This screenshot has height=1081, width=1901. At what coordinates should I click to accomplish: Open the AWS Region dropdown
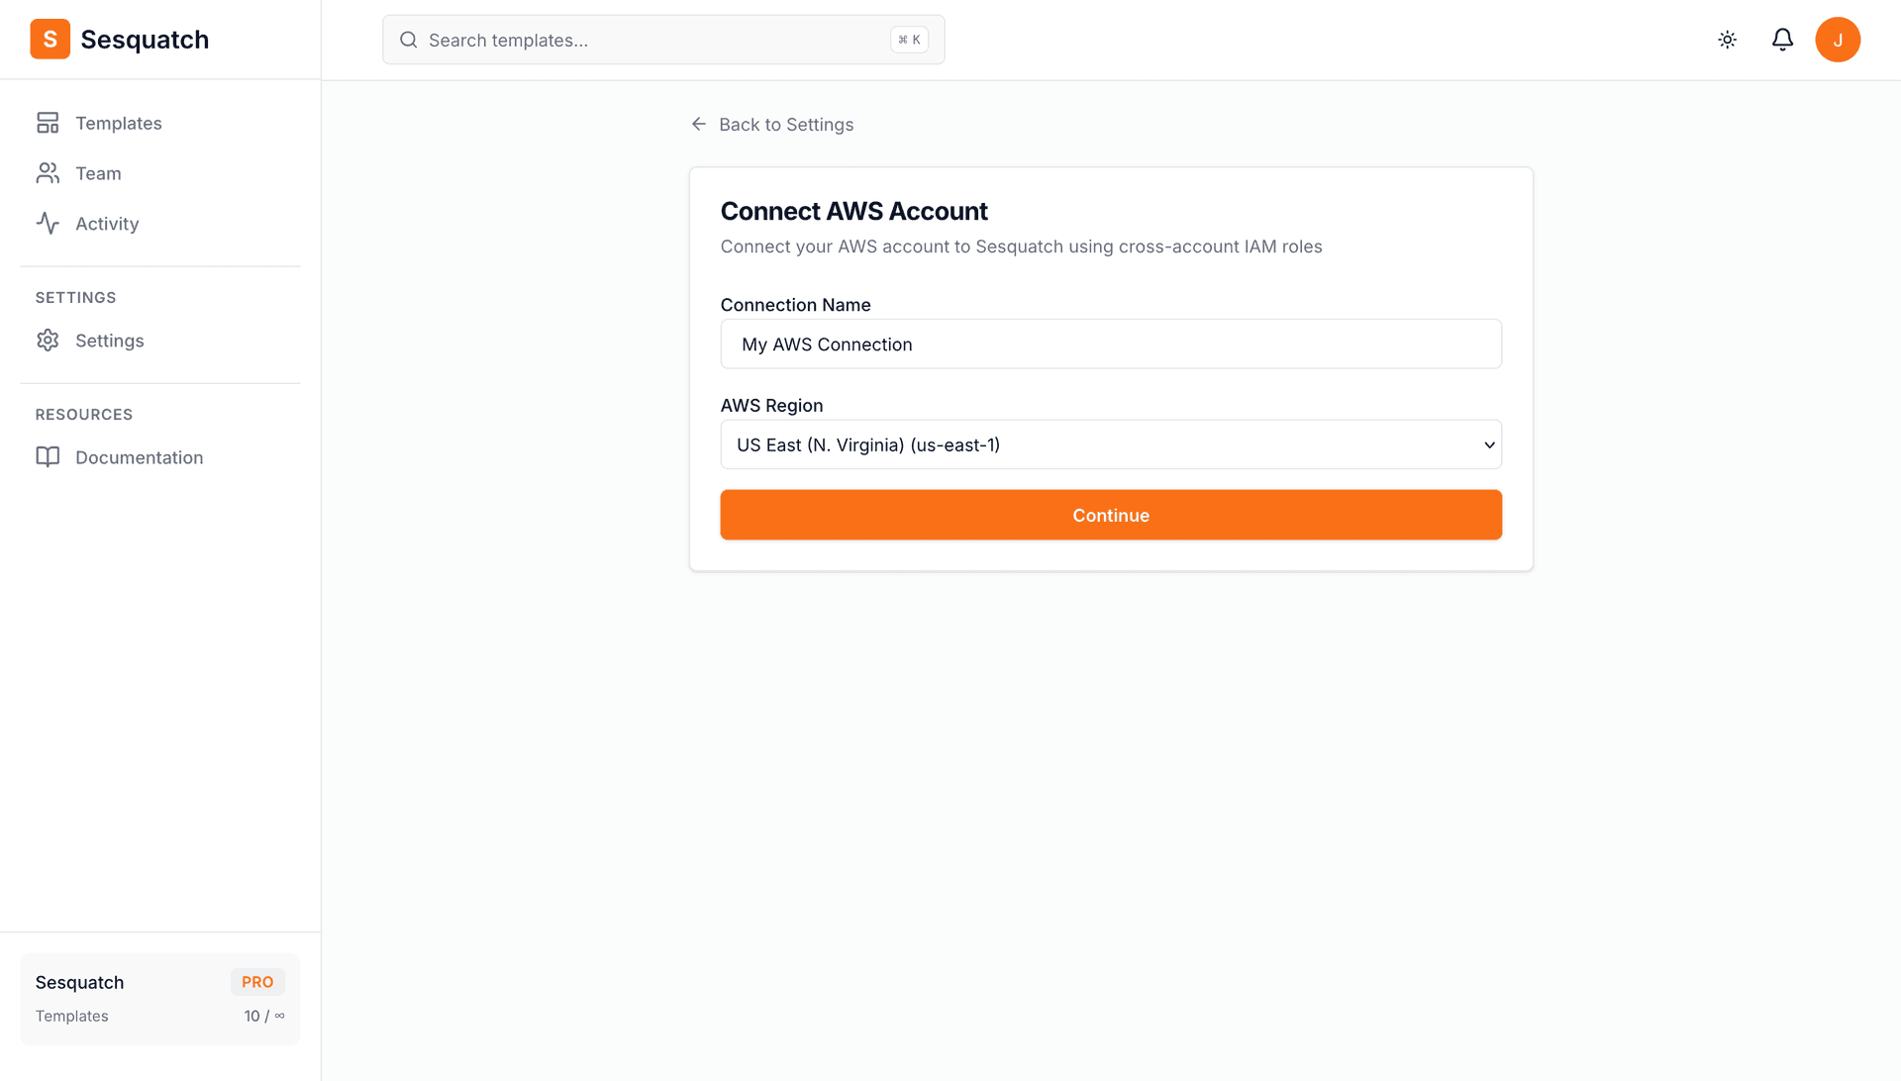pos(1110,444)
